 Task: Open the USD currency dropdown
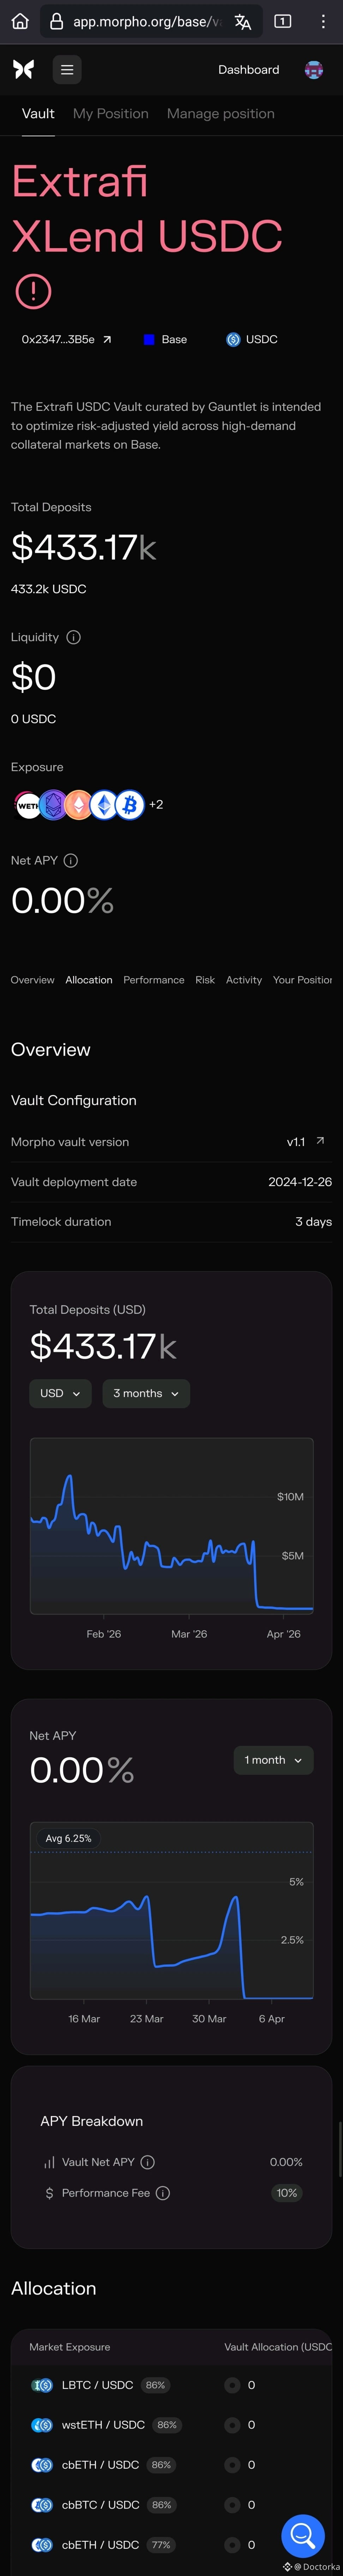pyautogui.click(x=60, y=1393)
